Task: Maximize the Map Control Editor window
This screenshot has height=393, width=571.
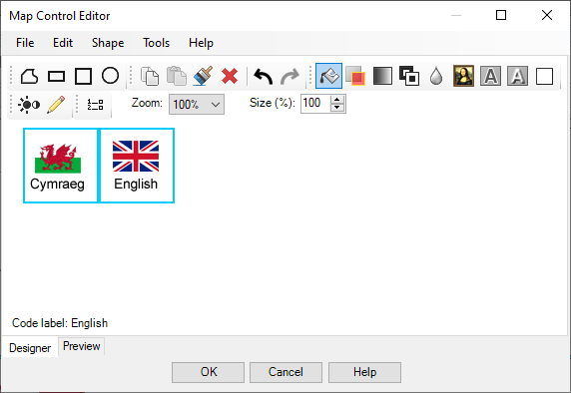Action: pyautogui.click(x=501, y=15)
